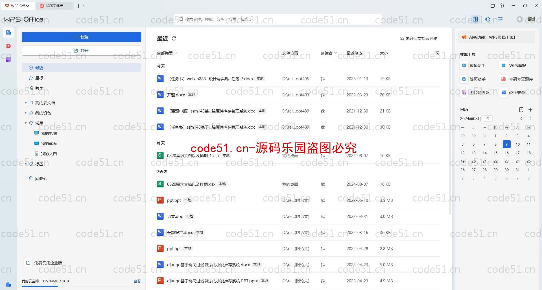The width and height of the screenshot is (542, 290).
Task: Launch 统计表单 tool
Action: click(x=513, y=93)
